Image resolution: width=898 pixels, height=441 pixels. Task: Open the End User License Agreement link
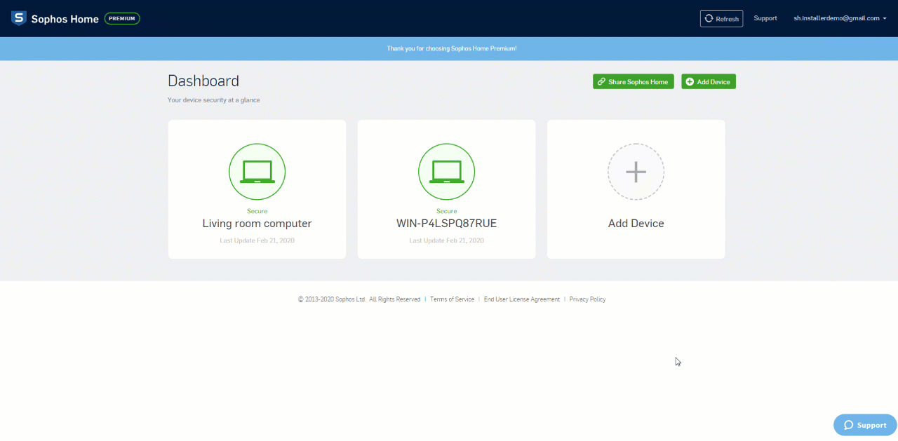point(522,299)
